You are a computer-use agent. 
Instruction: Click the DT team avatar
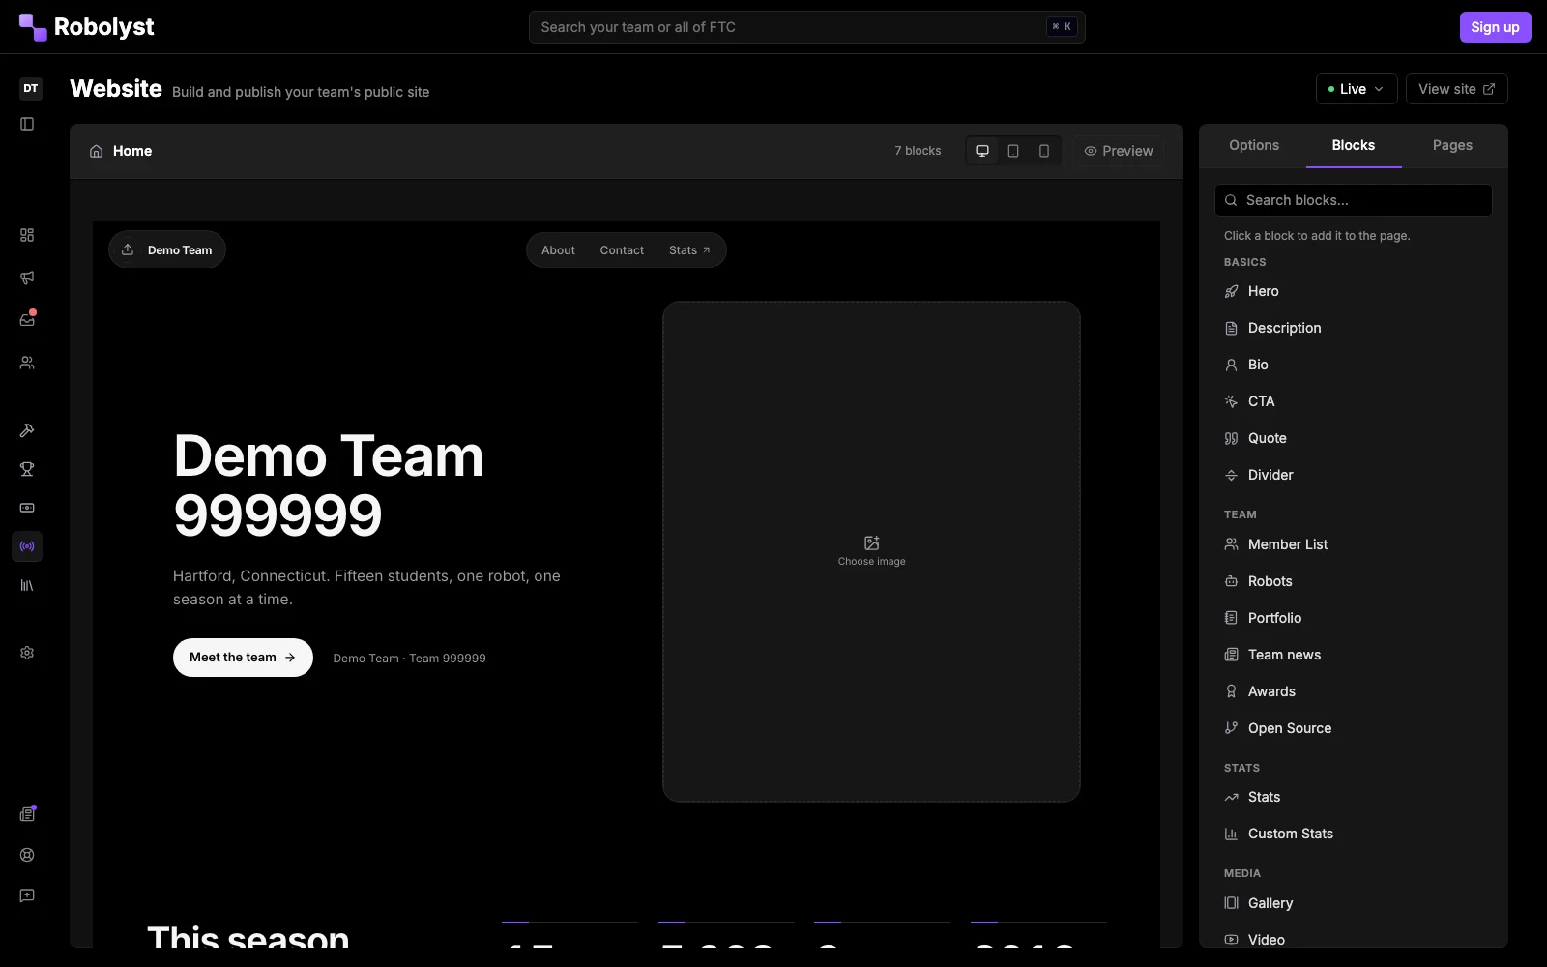(31, 88)
